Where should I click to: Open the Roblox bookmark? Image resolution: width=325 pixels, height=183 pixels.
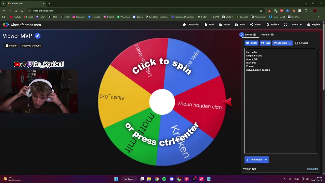(x=138, y=17)
